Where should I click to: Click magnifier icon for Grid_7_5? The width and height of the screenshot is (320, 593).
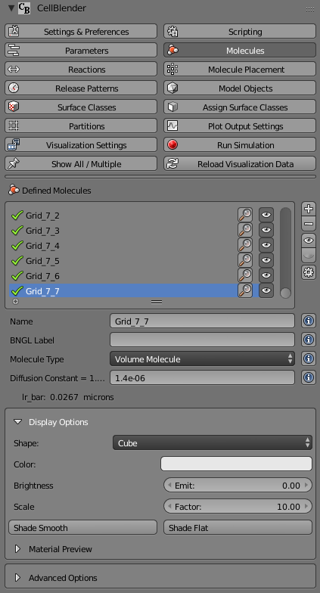[245, 260]
